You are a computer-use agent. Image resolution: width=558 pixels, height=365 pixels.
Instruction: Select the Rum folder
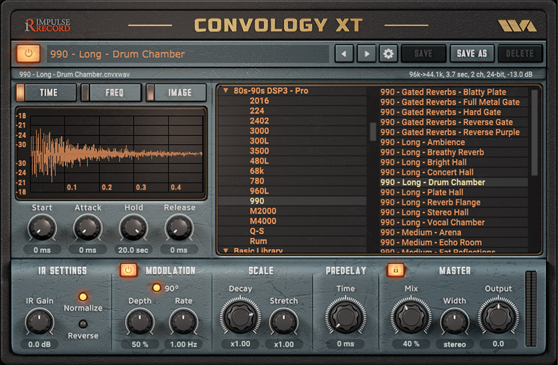tap(258, 241)
